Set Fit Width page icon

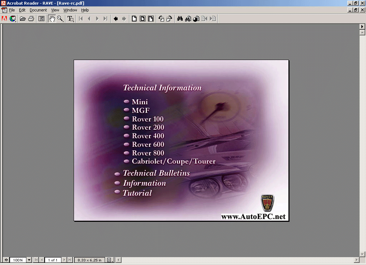pos(151,19)
